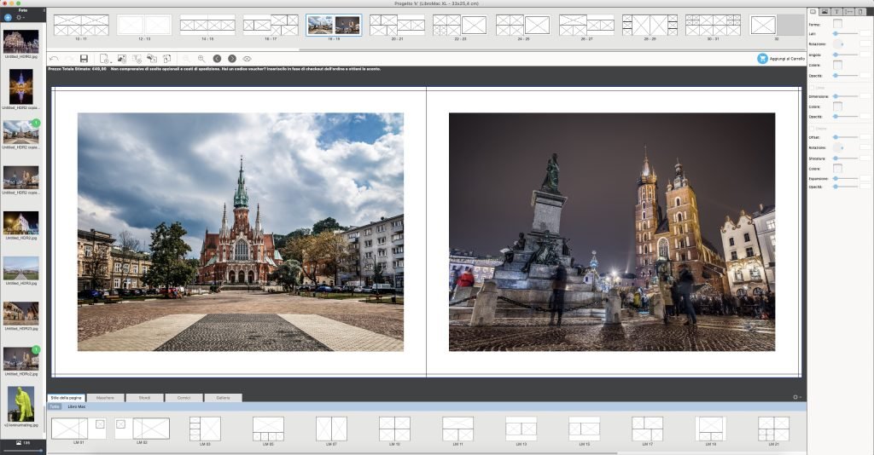This screenshot has height=455, width=874.
Task: Open the image tab in properties panel
Action: (825, 12)
